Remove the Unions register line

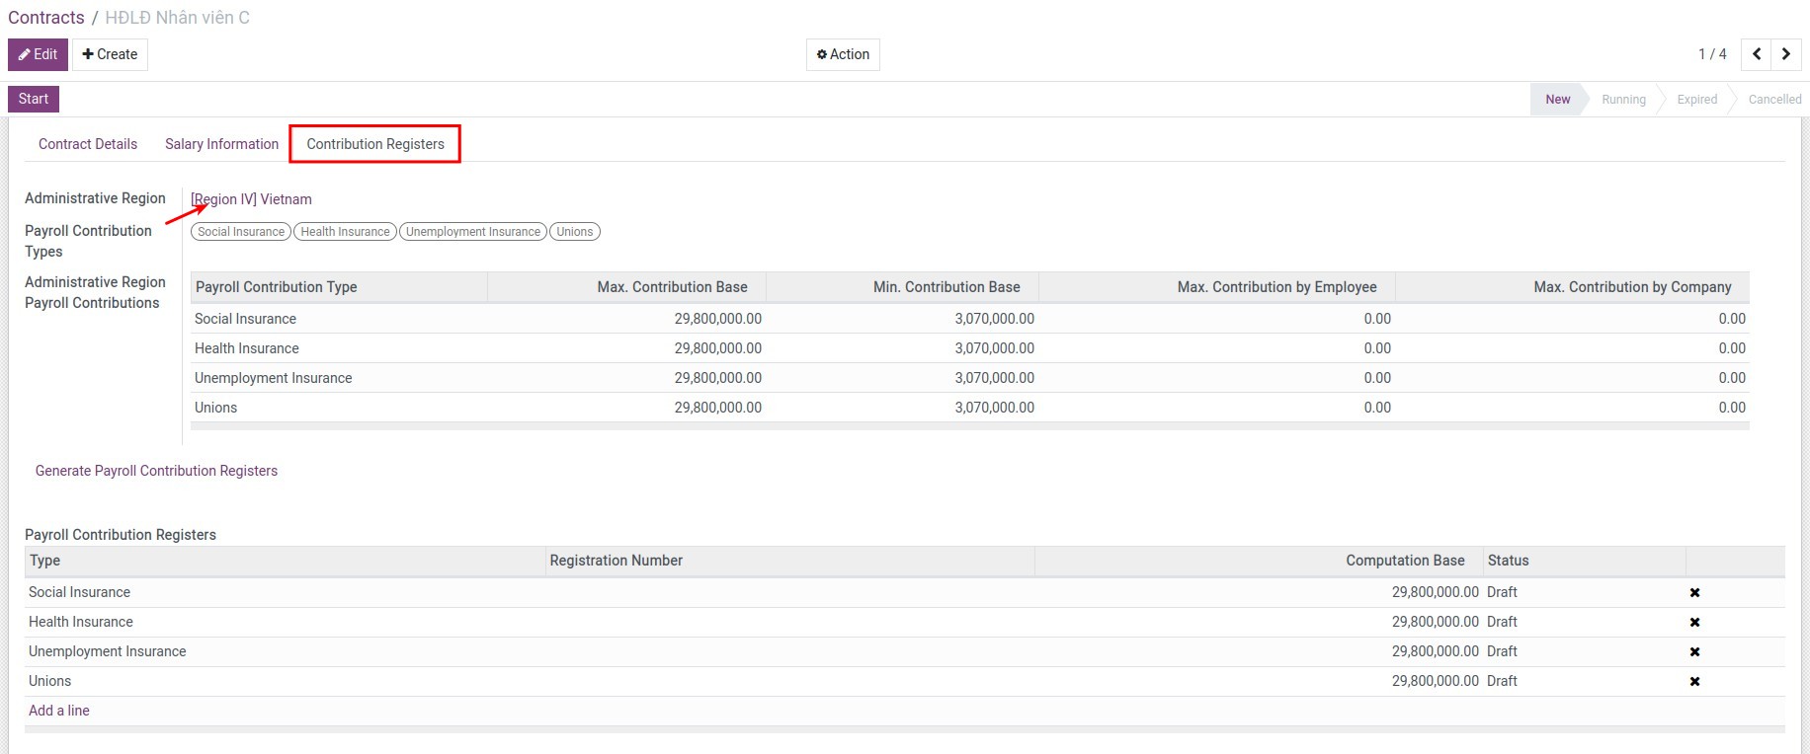[1694, 681]
